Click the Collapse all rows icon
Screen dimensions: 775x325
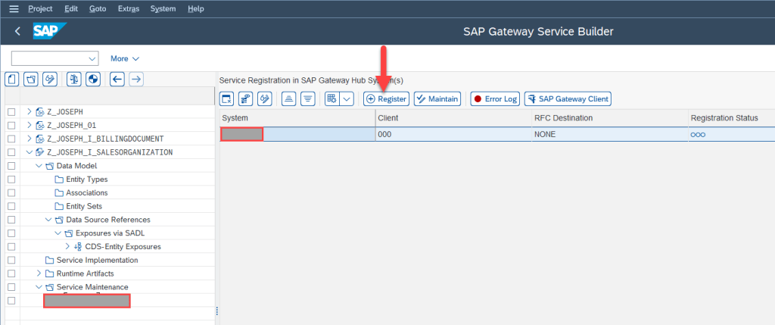point(288,99)
